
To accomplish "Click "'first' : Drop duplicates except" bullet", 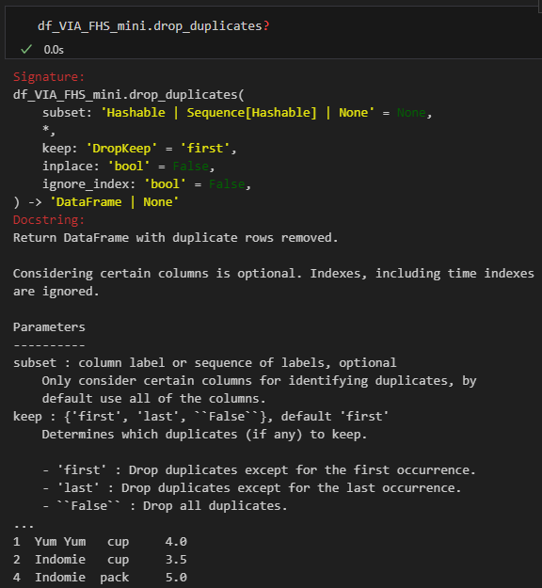I will coord(259,469).
